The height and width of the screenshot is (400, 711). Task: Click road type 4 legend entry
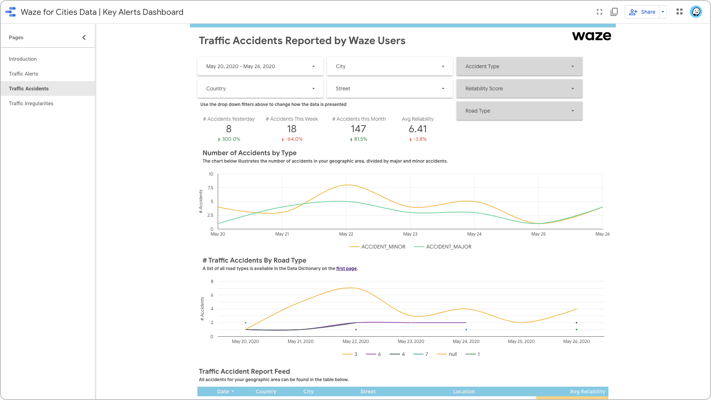(397, 354)
